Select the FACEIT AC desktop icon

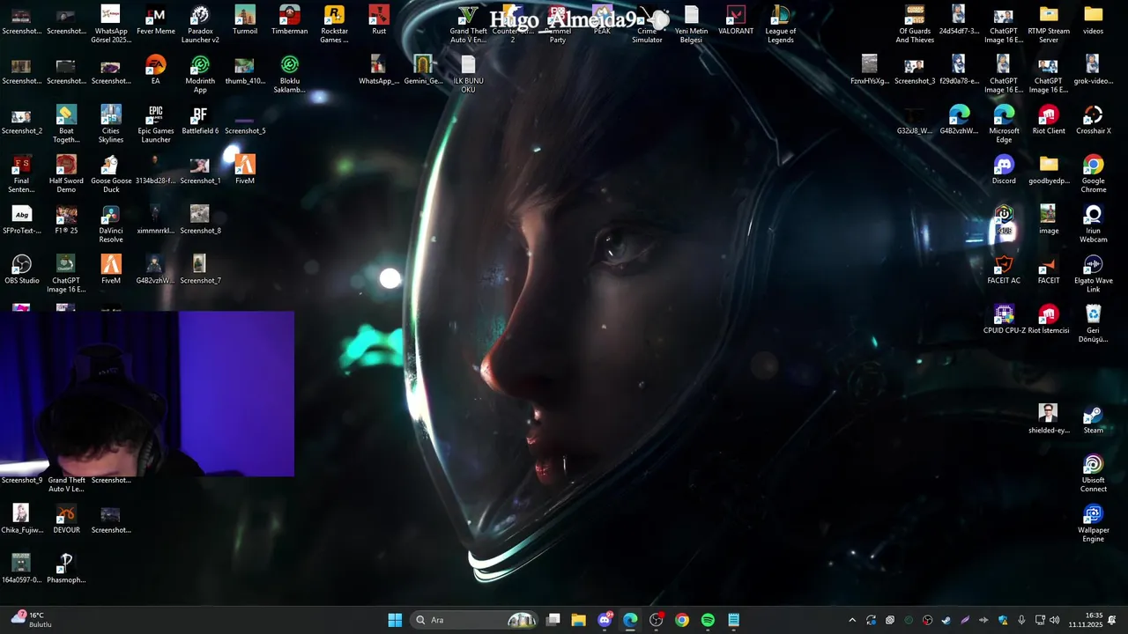[1004, 270]
